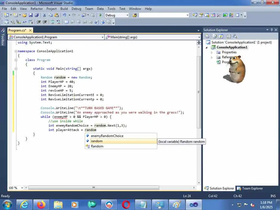
Task: Click View Code icon in Solution Explorer
Action: [x=229, y=36]
